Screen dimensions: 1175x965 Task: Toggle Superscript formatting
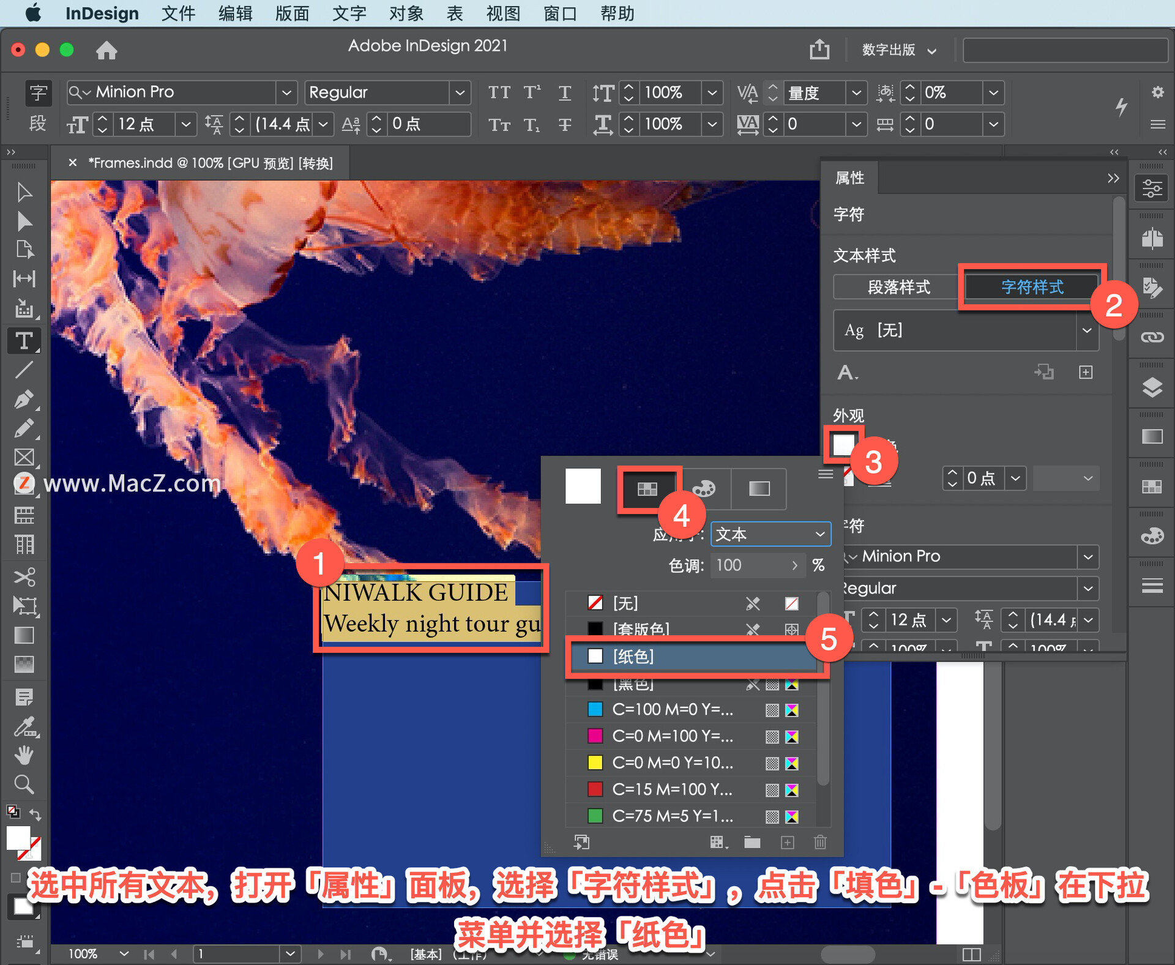click(532, 92)
